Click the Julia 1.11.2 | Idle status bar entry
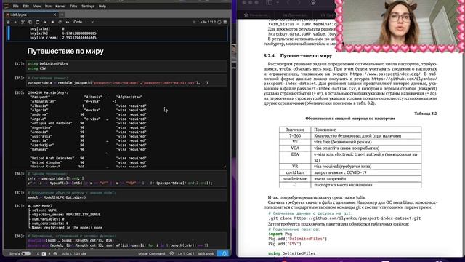The height and width of the screenshot is (262, 465). pos(74,254)
